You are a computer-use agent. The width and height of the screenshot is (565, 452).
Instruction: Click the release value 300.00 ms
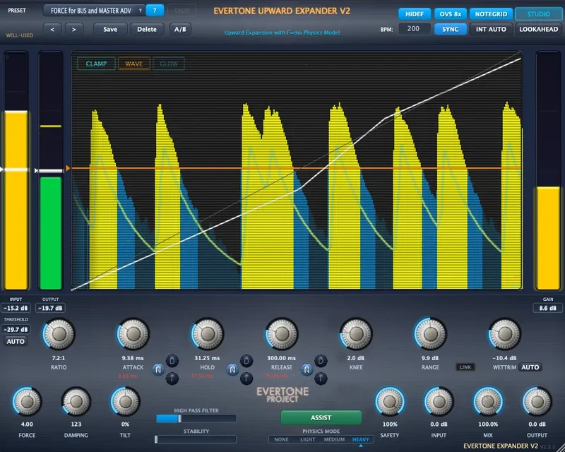[x=281, y=358]
